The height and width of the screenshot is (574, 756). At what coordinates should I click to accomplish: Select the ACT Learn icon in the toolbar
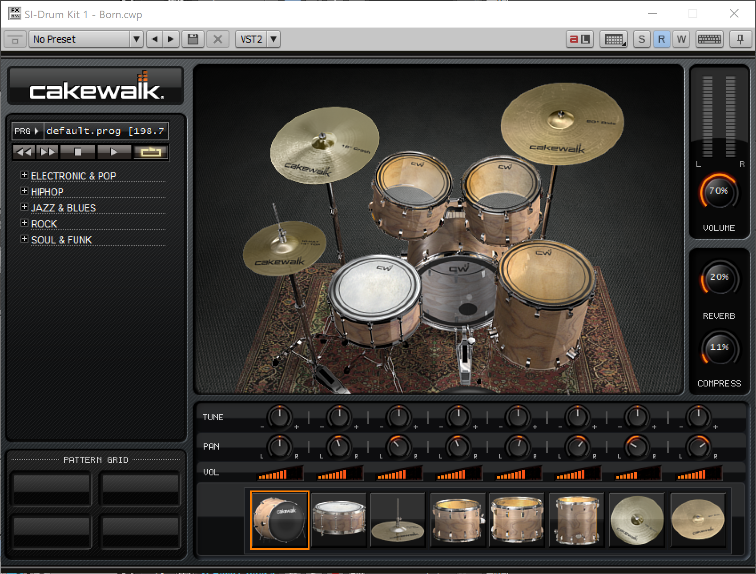coord(579,39)
